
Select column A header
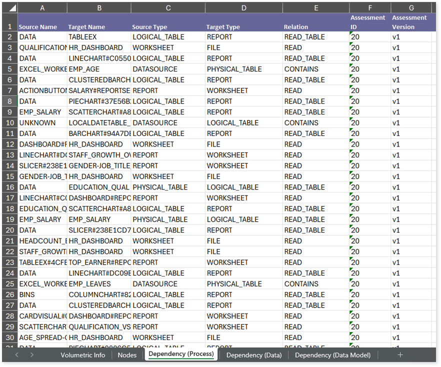coord(42,8)
